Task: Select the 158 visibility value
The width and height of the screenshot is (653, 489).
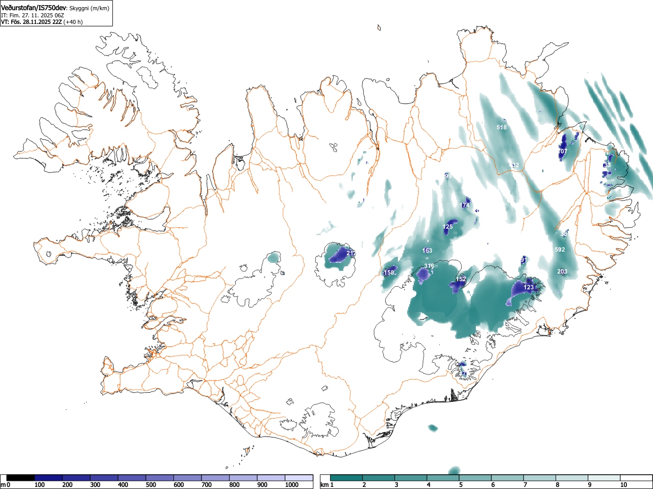Action: pyautogui.click(x=389, y=273)
